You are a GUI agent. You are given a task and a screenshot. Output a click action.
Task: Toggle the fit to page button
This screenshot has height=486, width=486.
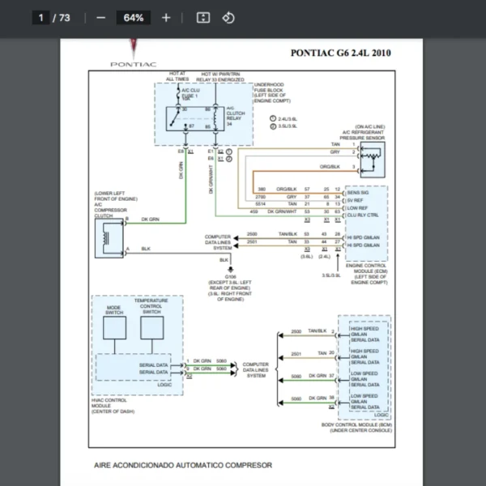[x=203, y=18]
